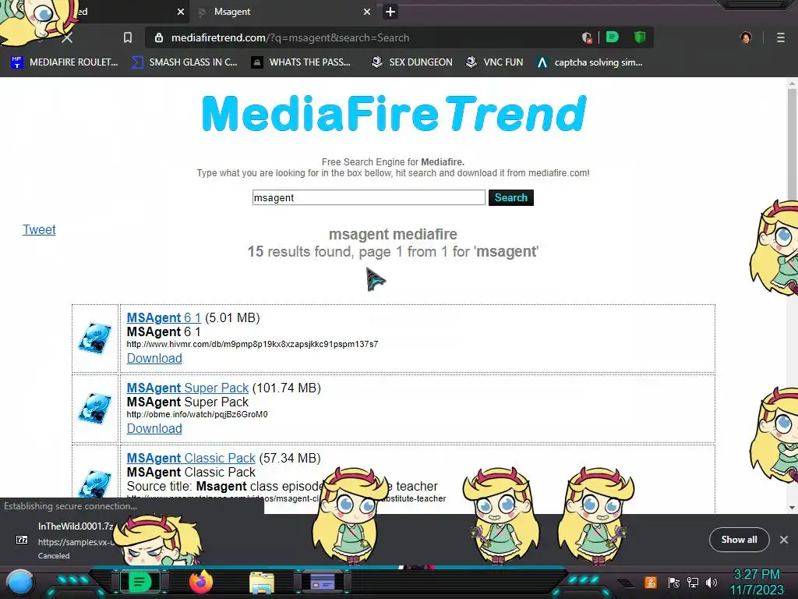Click Download under MSAgent 6 1
The width and height of the screenshot is (798, 599).
(x=154, y=359)
